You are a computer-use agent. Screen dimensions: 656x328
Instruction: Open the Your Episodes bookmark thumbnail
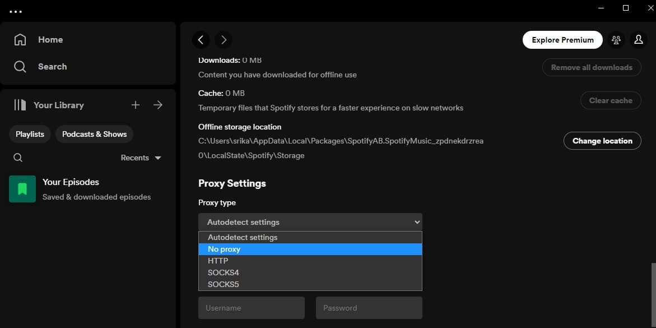[22, 189]
